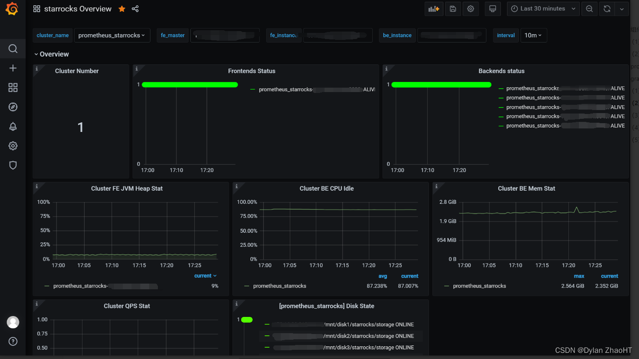639x359 pixels.
Task: Toggle disk1 storage ONLINE legend series
Action: (x=343, y=325)
